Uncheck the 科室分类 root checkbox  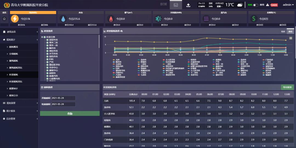pos(45,37)
